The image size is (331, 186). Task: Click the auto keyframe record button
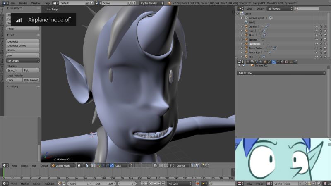(x=198, y=184)
